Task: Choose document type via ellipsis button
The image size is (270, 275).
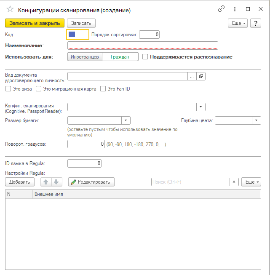Action: 192,76
